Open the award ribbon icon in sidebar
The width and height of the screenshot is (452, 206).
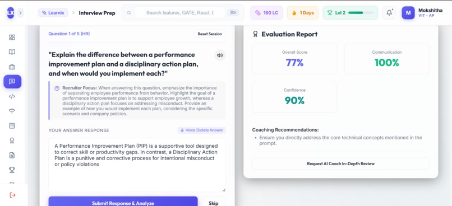tap(12, 141)
